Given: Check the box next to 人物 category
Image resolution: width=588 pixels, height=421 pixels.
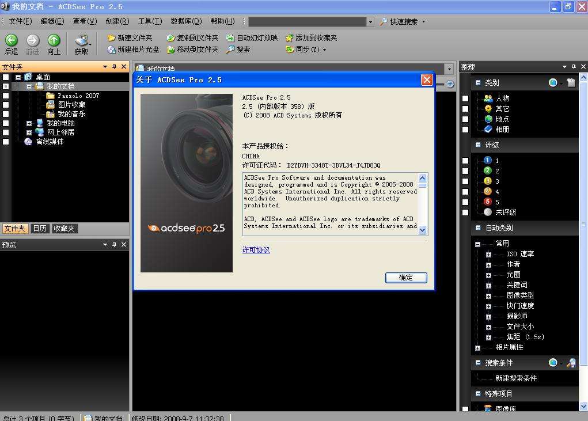Looking at the screenshot, I should pyautogui.click(x=465, y=98).
